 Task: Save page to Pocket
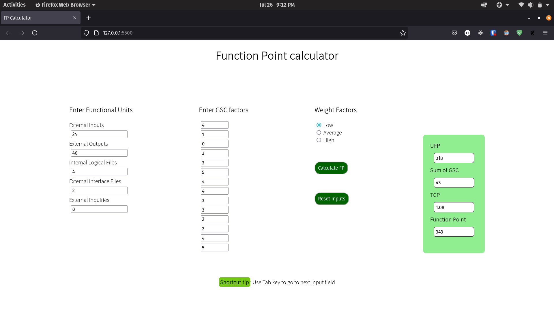tap(454, 33)
